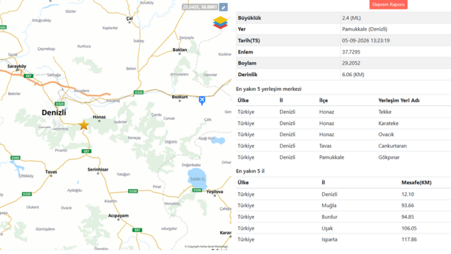Click the Tavas town label on map
Image resolution: width=451 pixels, height=254 pixels.
51,172
